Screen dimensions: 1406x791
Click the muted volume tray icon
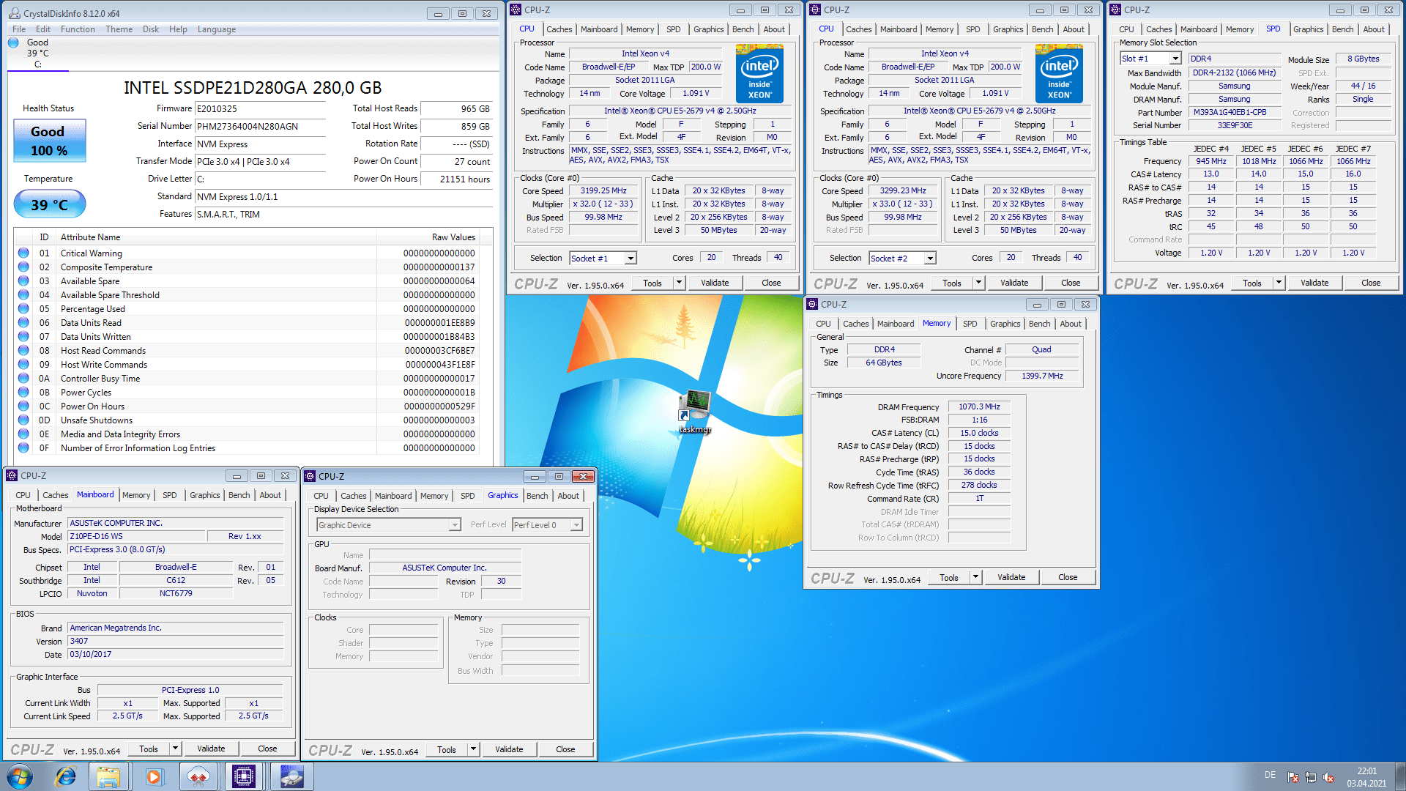[1328, 778]
